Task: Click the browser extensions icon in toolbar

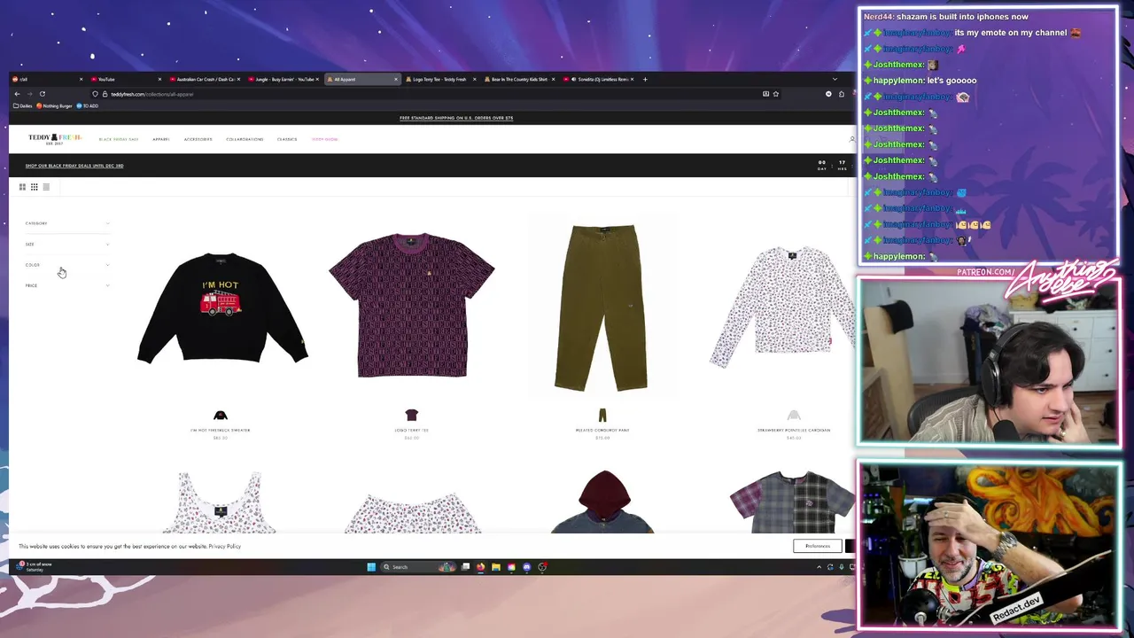Action: pyautogui.click(x=842, y=94)
